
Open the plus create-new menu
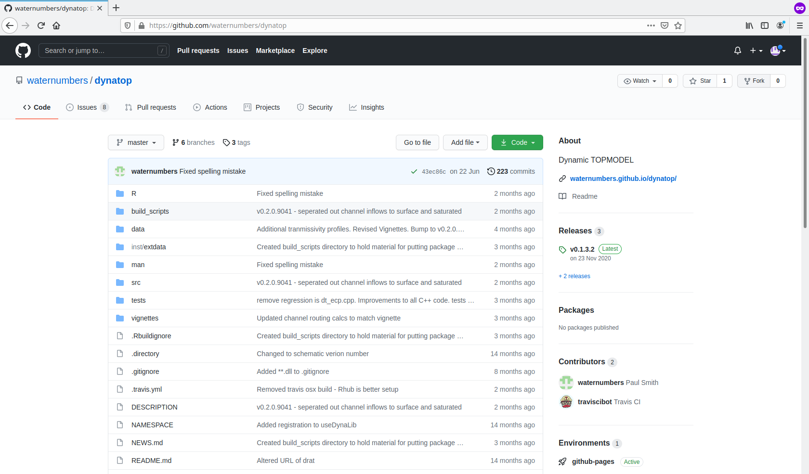[x=756, y=51]
